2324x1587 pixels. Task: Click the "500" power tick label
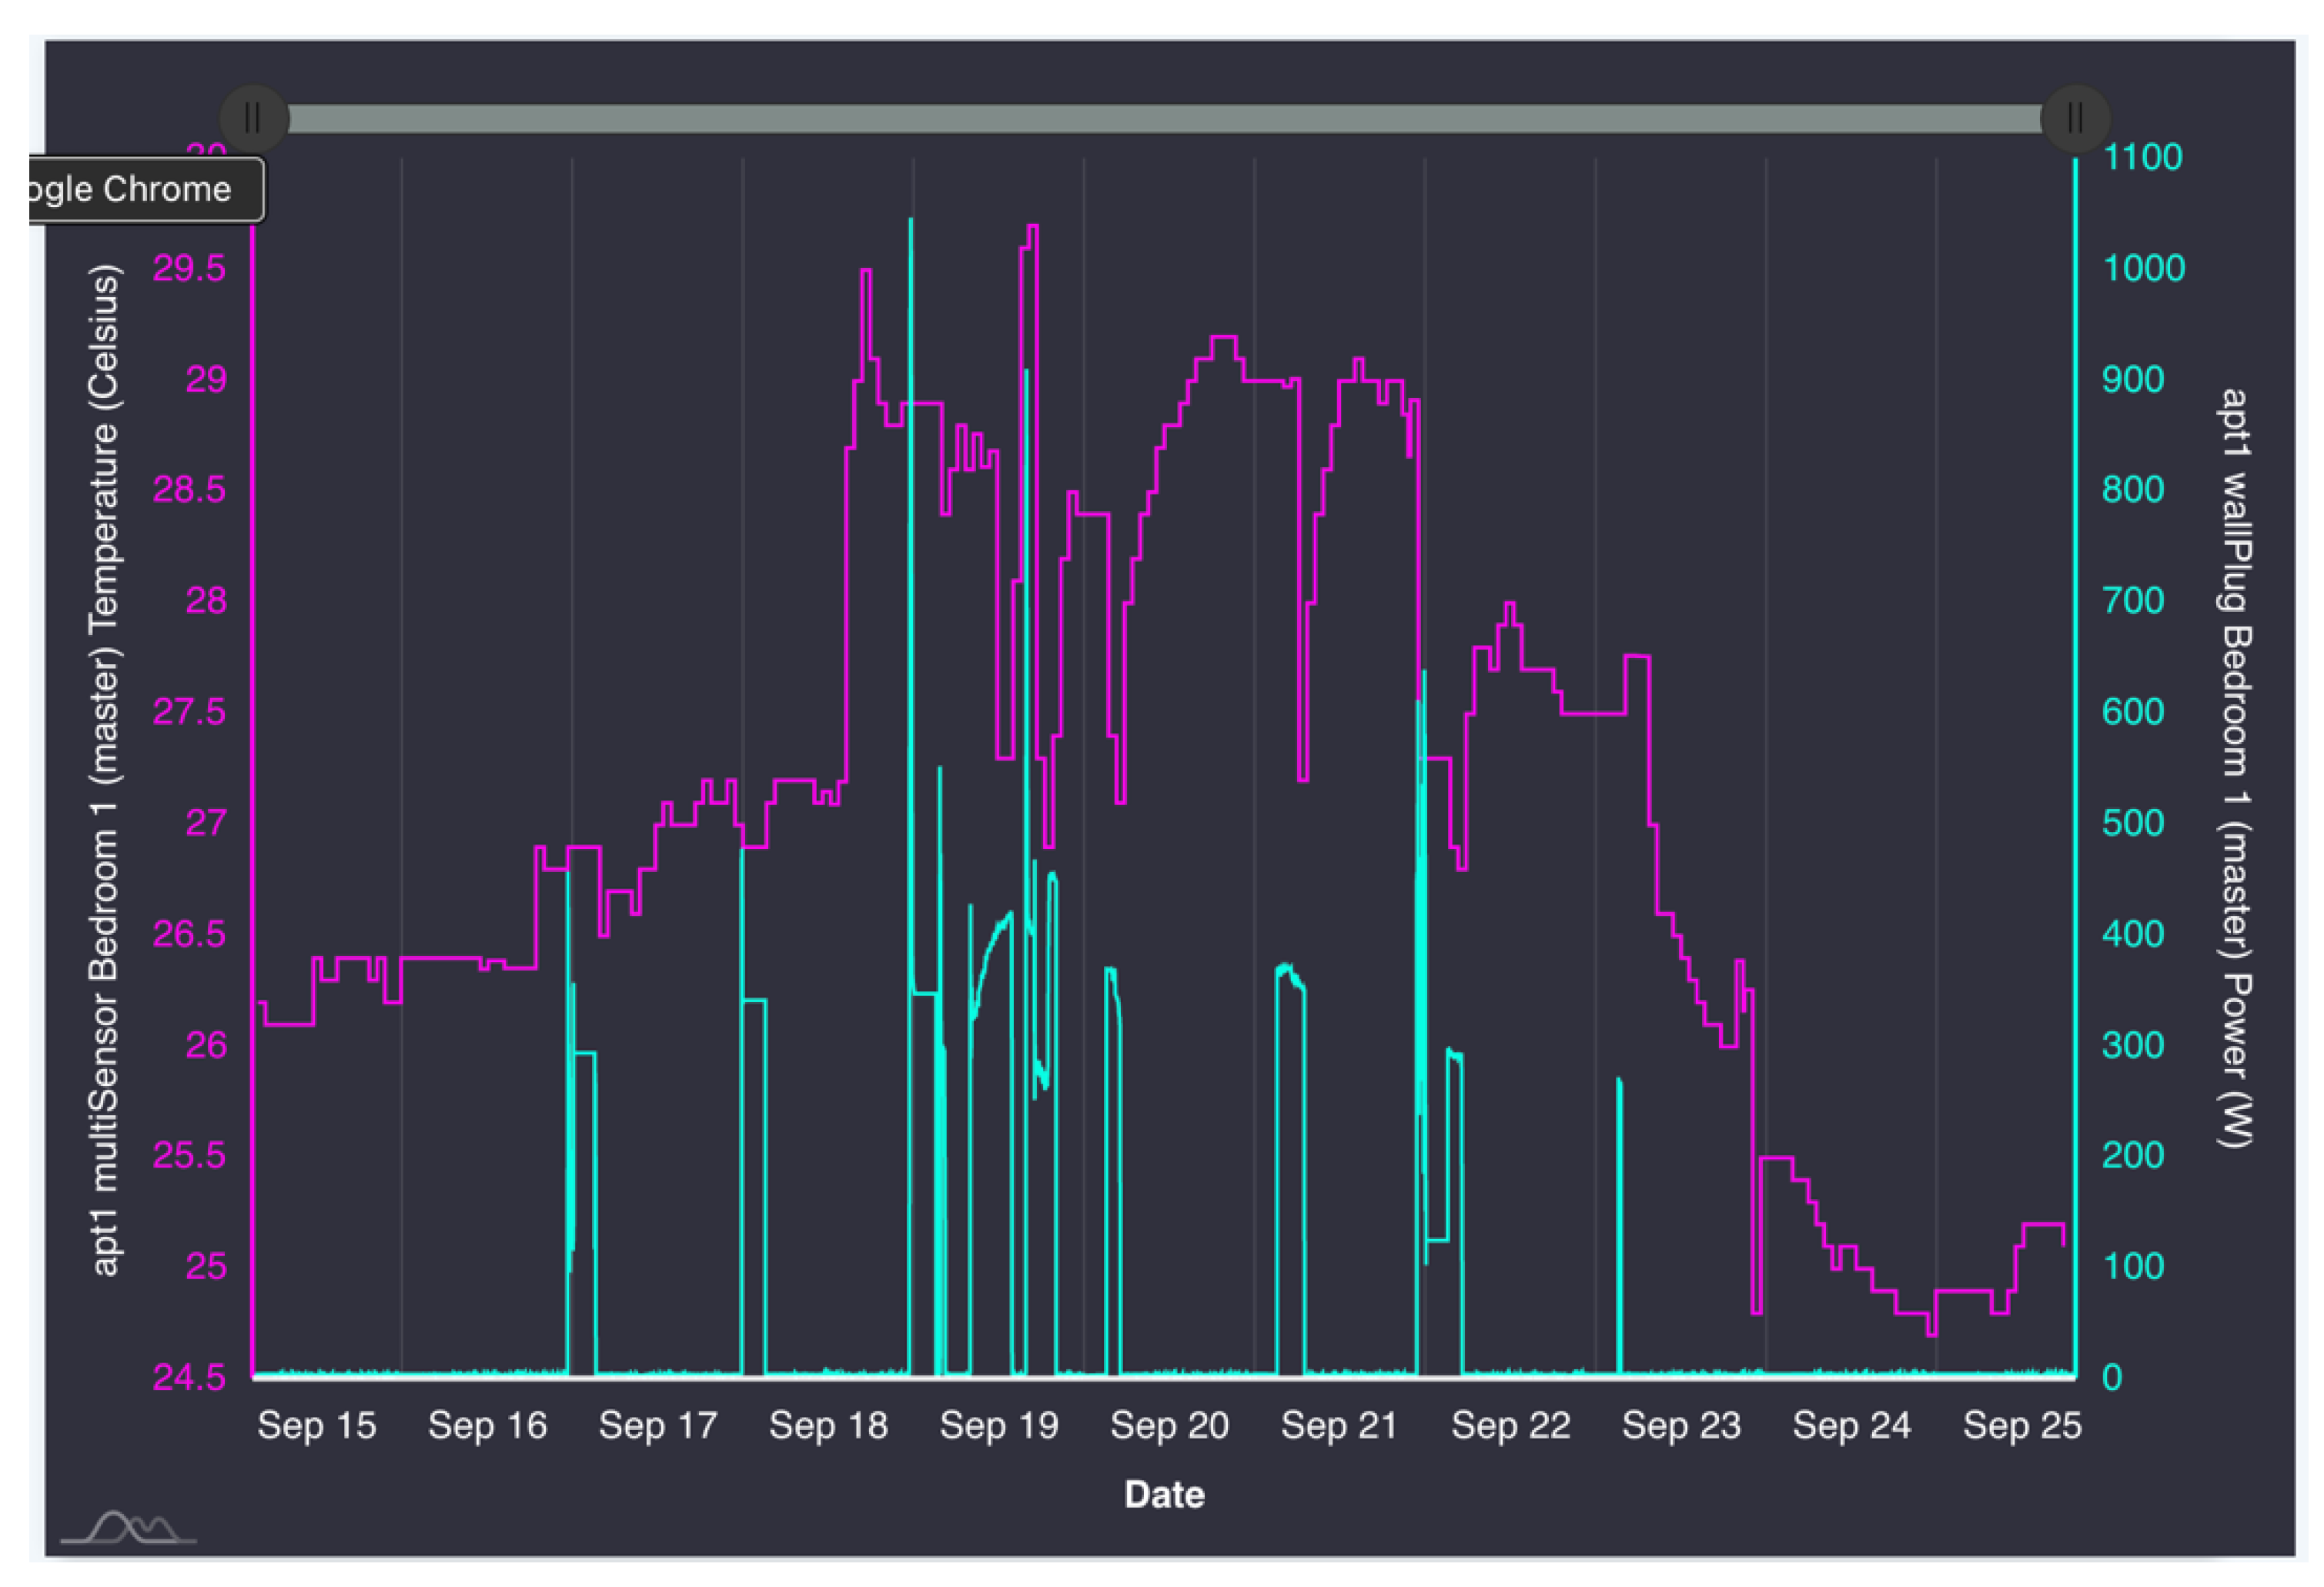[x=2133, y=823]
